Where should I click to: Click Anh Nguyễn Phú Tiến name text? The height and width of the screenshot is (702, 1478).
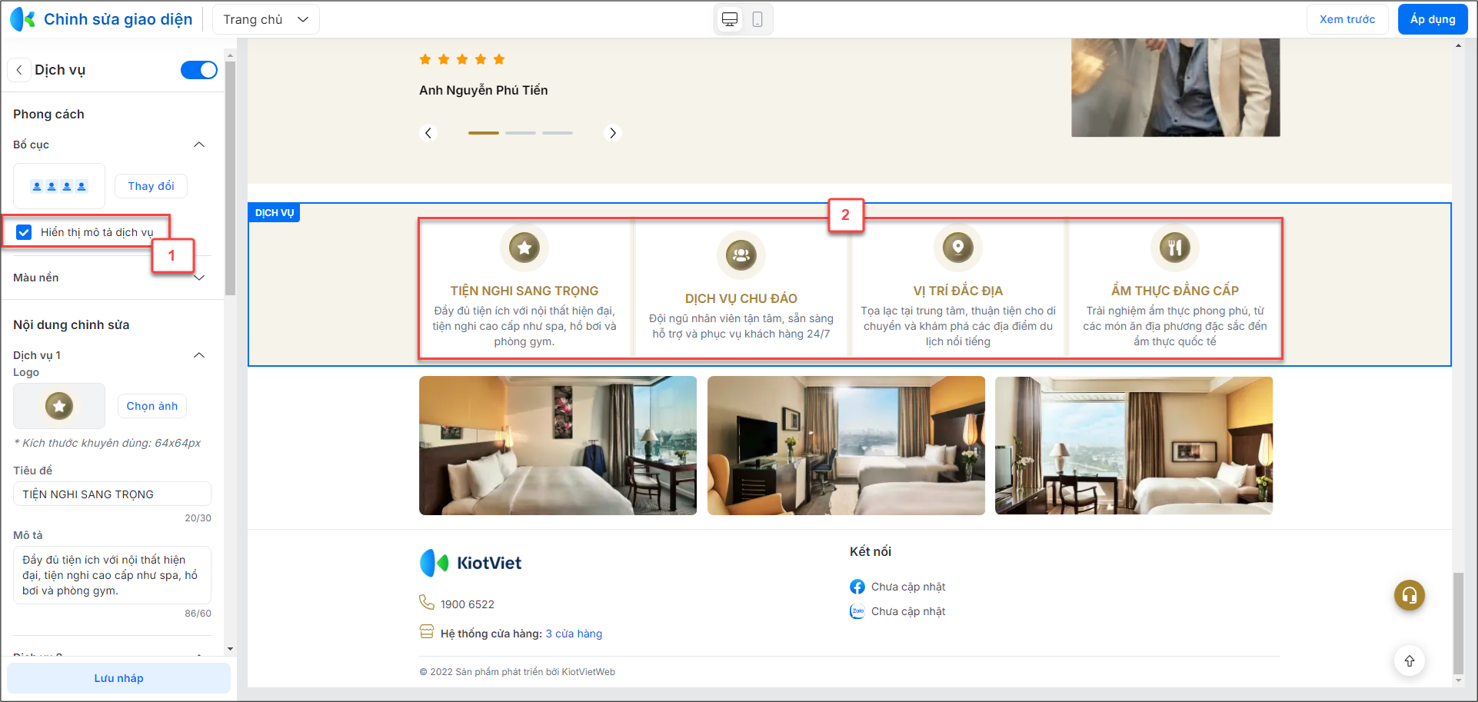484,90
